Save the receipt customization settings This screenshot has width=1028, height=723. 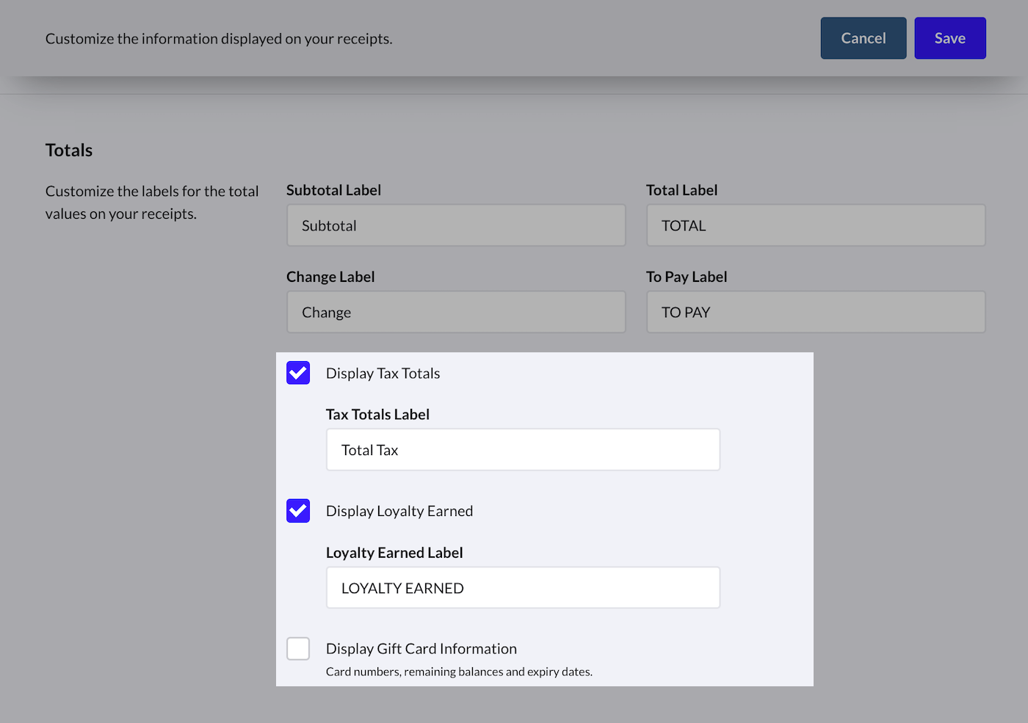pyautogui.click(x=949, y=38)
